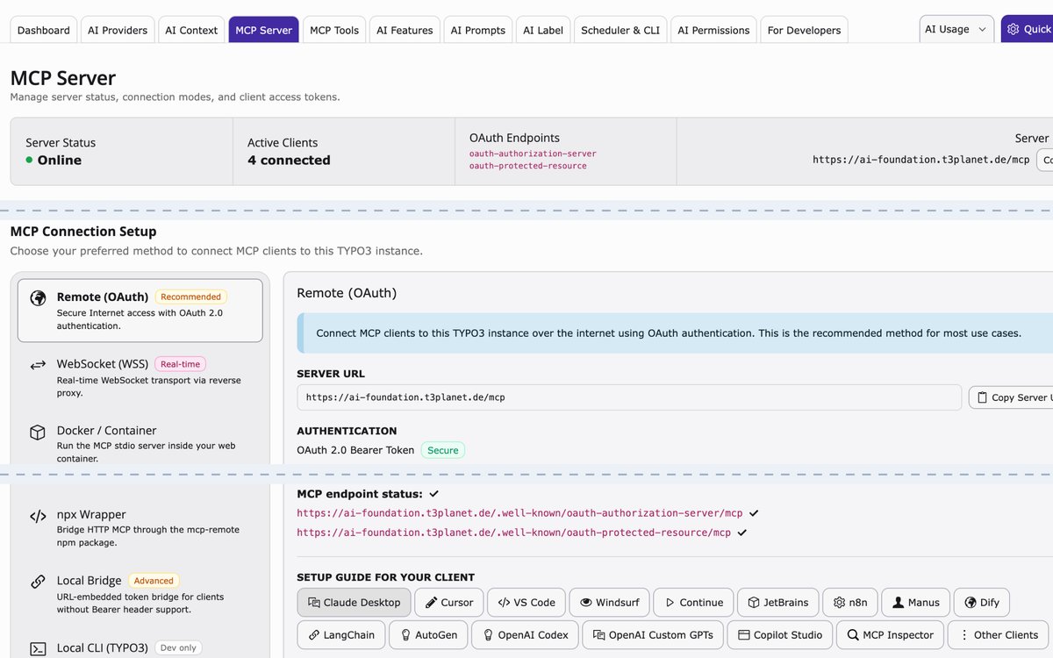
Task: Choose the Claude Desktop setup guide
Action: click(x=354, y=603)
